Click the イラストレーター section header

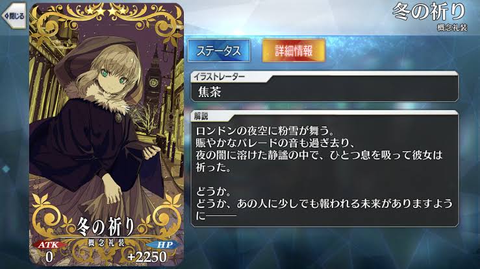coord(219,76)
